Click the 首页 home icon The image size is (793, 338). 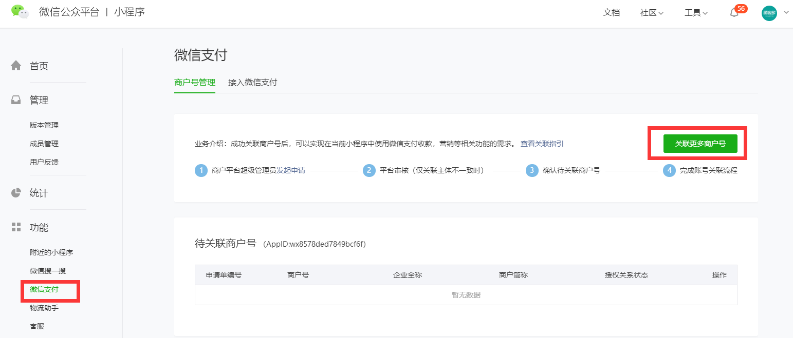tap(16, 66)
